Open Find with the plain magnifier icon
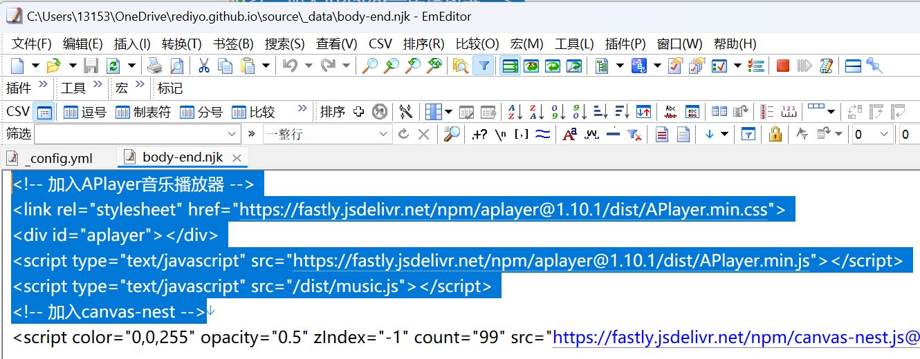This screenshot has height=359, width=920. click(371, 66)
